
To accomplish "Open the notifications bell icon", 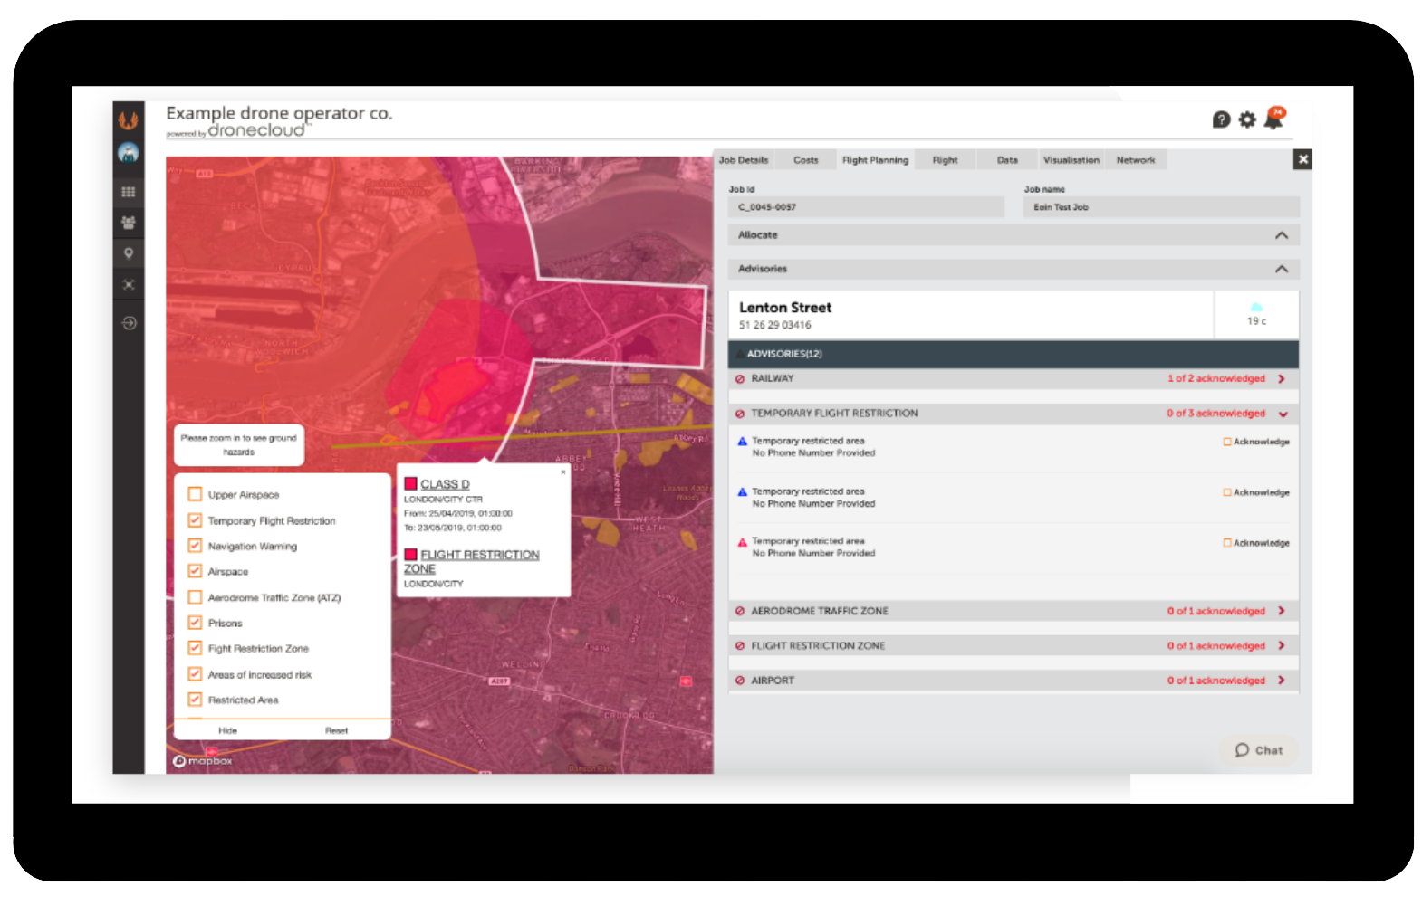I will pos(1273,119).
